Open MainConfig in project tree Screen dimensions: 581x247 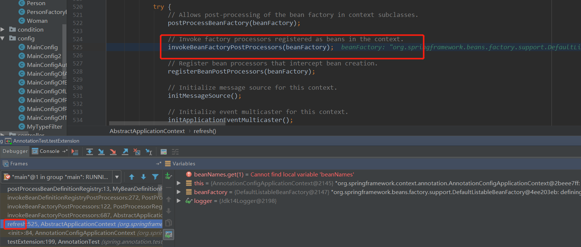42,47
